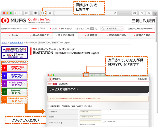This screenshot has height=128, width=158.
Task: Click the ログインパスワード input field
Action: (x=90, y=122)
